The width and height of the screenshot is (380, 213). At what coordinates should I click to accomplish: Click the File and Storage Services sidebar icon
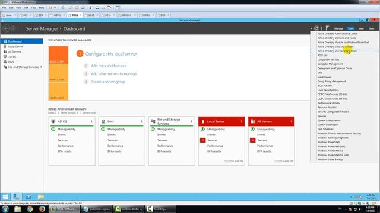click(5, 67)
